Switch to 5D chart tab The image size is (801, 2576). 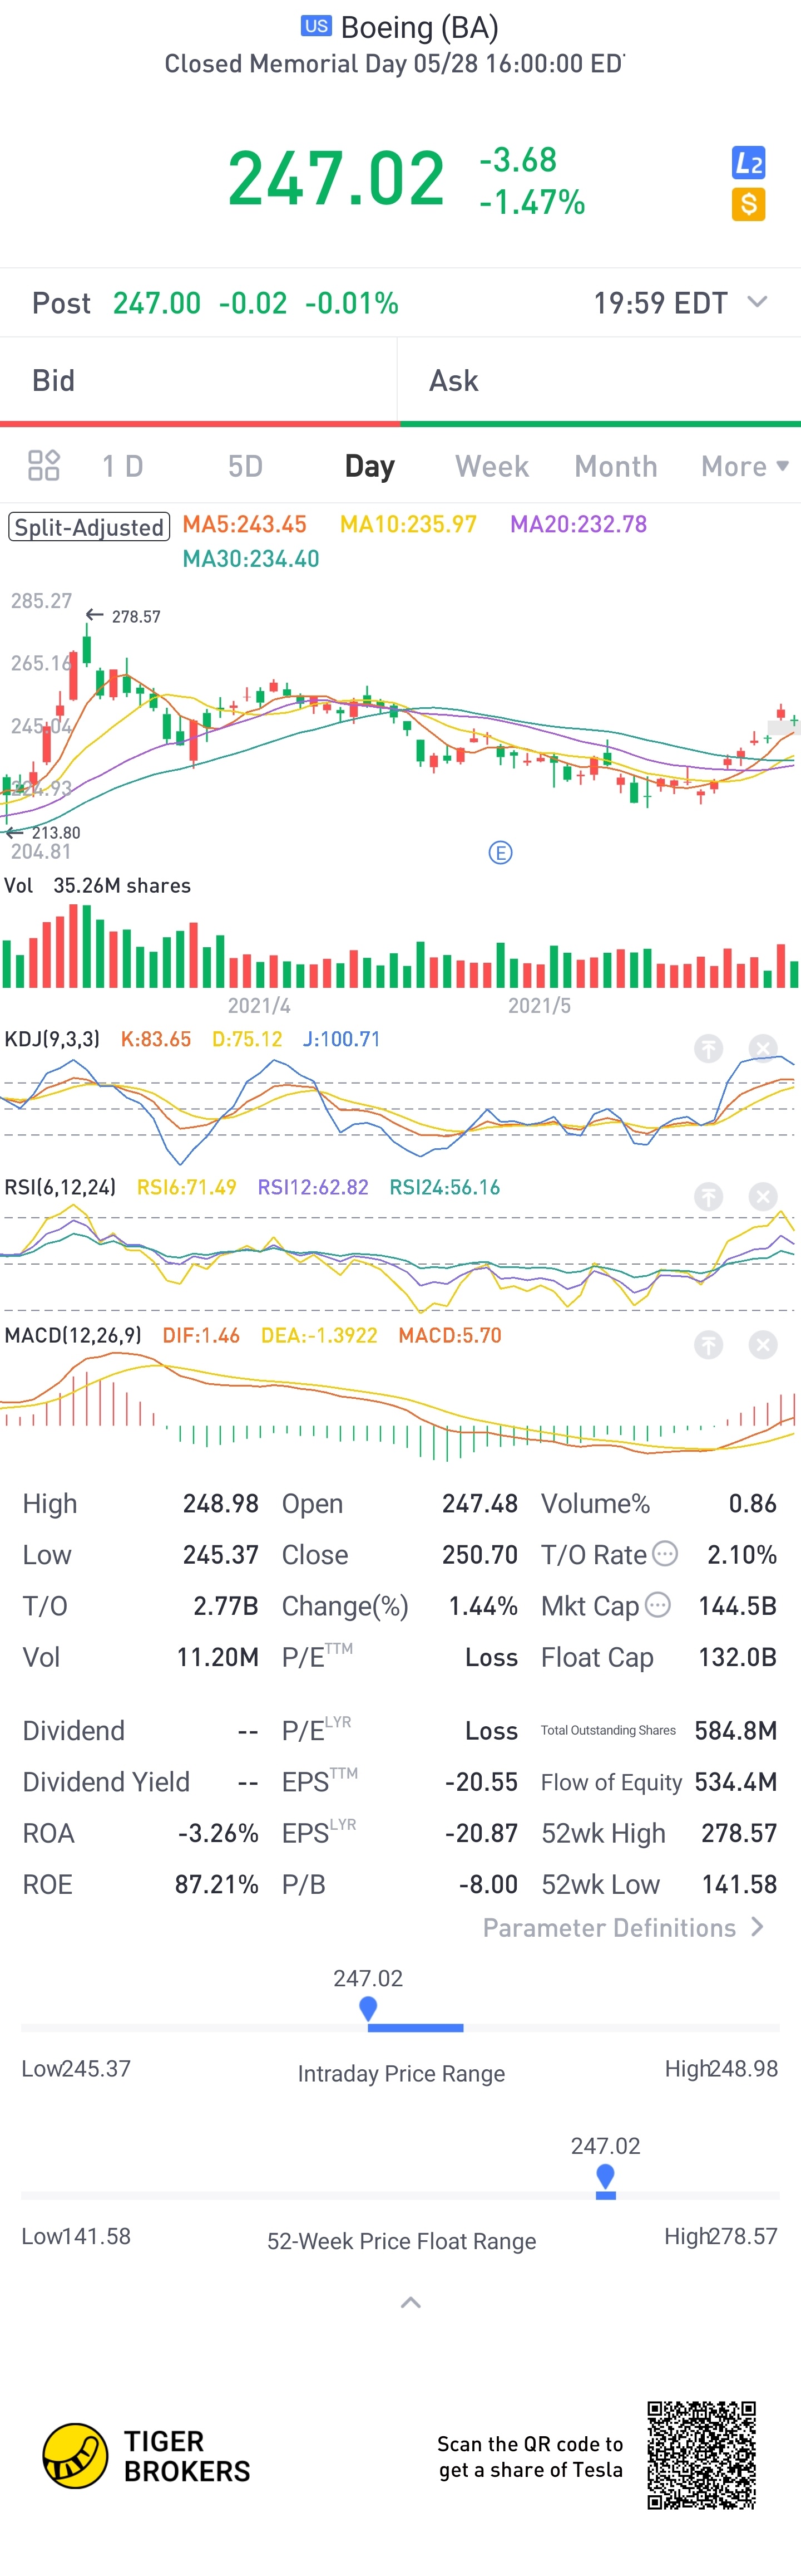pos(245,466)
